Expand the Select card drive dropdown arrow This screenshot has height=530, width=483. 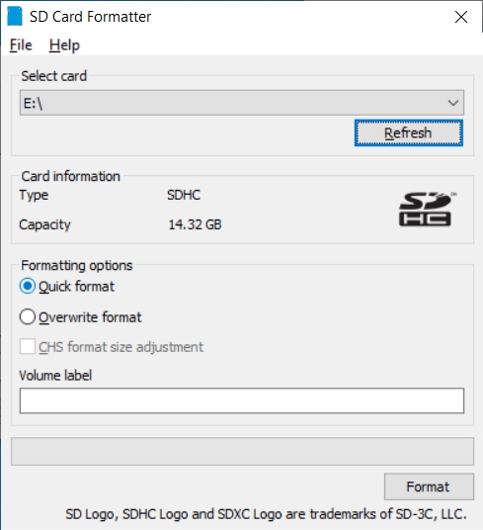[x=453, y=103]
